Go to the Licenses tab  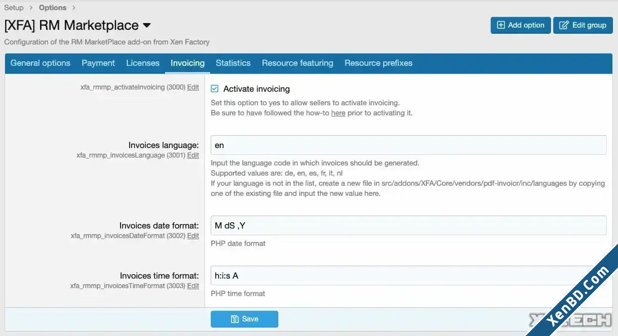(143, 63)
